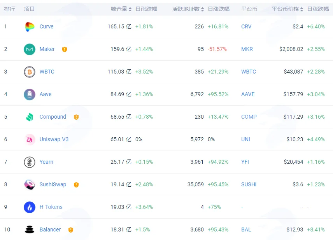Image resolution: width=333 pixels, height=240 pixels.
Task: Click the Compound green logo
Action: tap(30, 117)
